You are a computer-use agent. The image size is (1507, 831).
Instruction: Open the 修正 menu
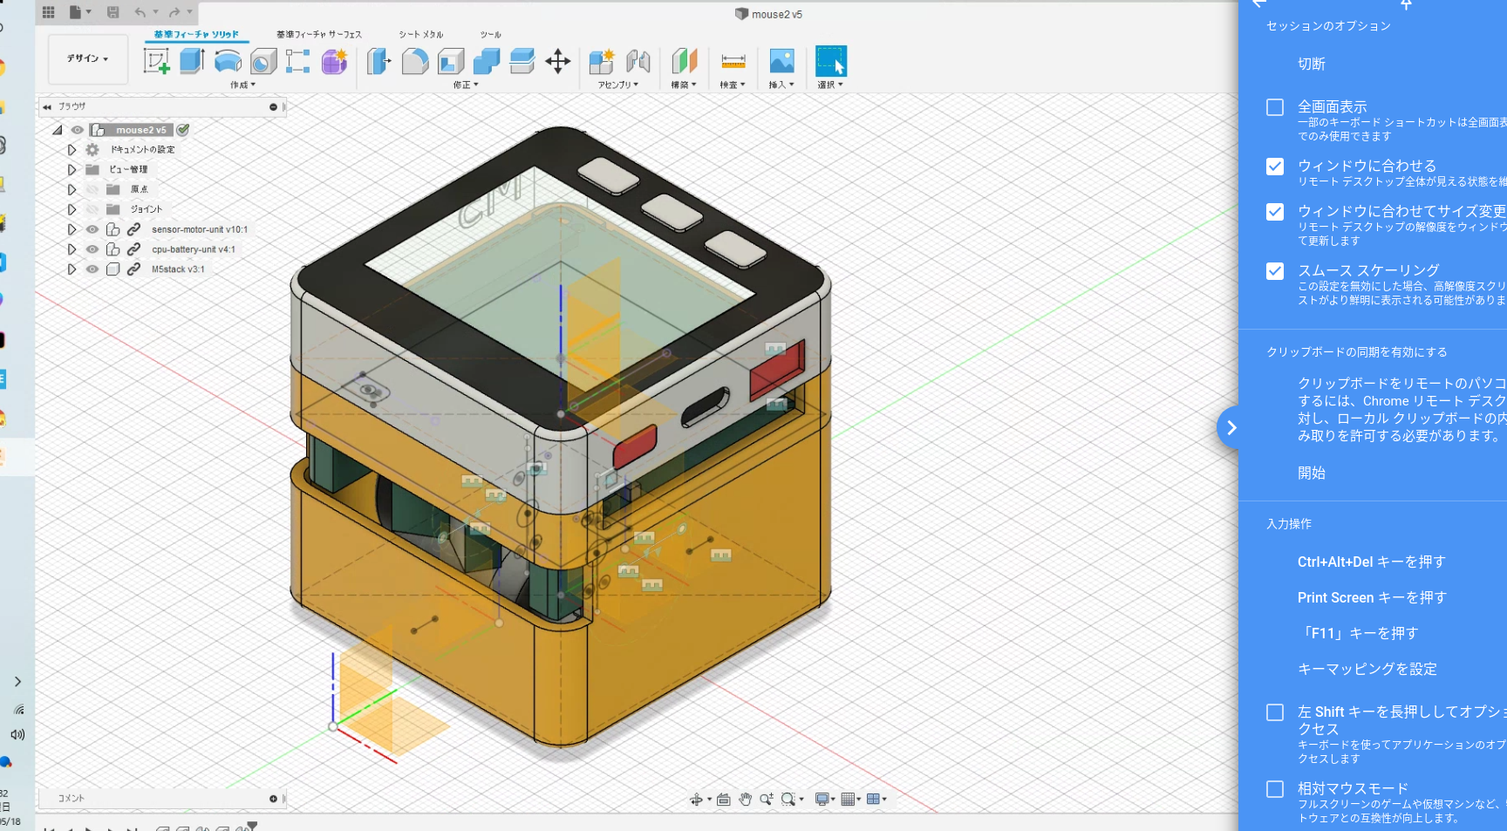[x=466, y=85]
